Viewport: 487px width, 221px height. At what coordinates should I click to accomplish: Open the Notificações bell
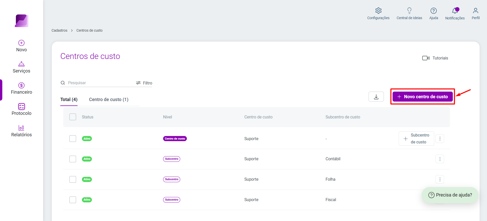coord(455,11)
